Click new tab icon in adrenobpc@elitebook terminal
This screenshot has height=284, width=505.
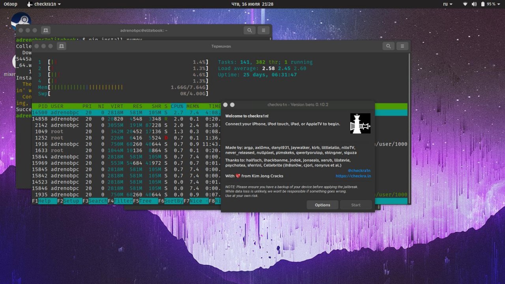click(45, 30)
